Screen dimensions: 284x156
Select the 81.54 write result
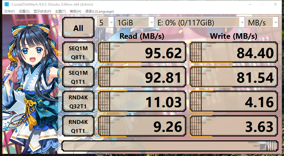tap(234, 77)
